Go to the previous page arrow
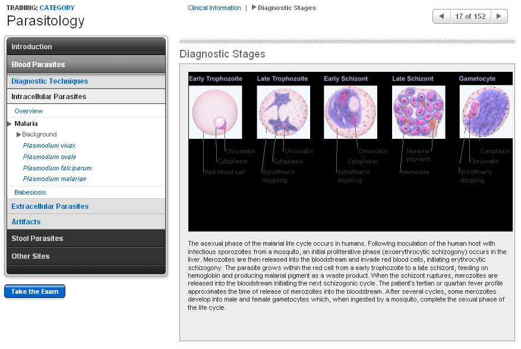The image size is (521, 349). 441,17
